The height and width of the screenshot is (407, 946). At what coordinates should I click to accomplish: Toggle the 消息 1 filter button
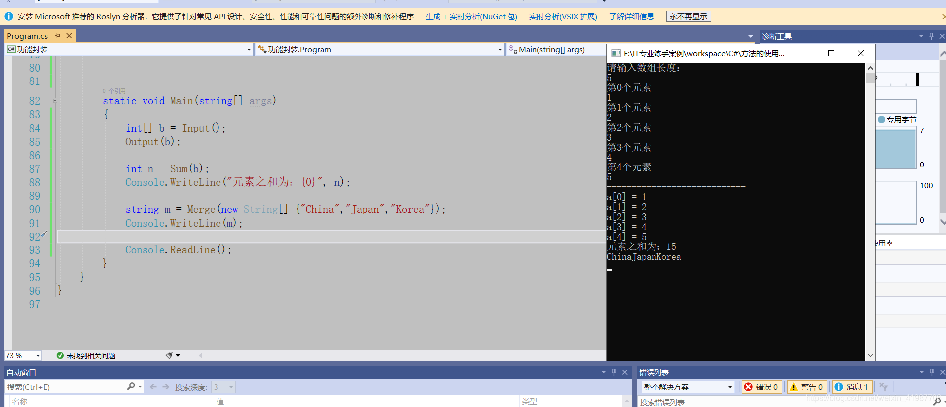click(x=851, y=387)
